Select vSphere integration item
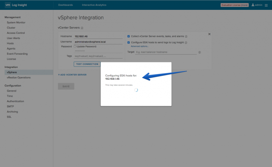Viewport: 272px width, 167px height. (x=29, y=72)
